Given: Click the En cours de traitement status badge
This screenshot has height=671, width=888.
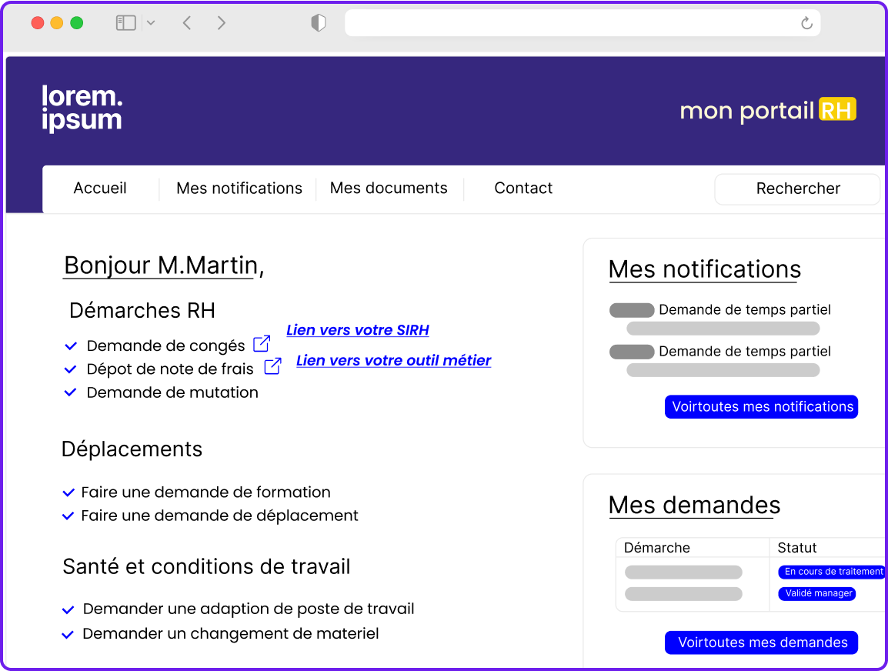Looking at the screenshot, I should 832,572.
